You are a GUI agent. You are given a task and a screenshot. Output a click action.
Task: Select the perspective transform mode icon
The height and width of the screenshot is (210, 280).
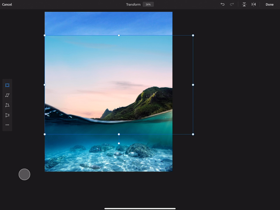(x=7, y=115)
